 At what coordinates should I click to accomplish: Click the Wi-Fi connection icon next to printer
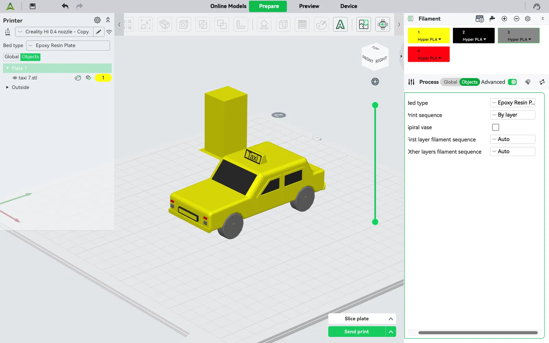(x=109, y=32)
